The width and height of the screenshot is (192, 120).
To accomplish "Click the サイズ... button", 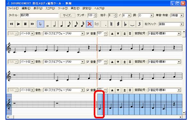I will tap(68, 15).
